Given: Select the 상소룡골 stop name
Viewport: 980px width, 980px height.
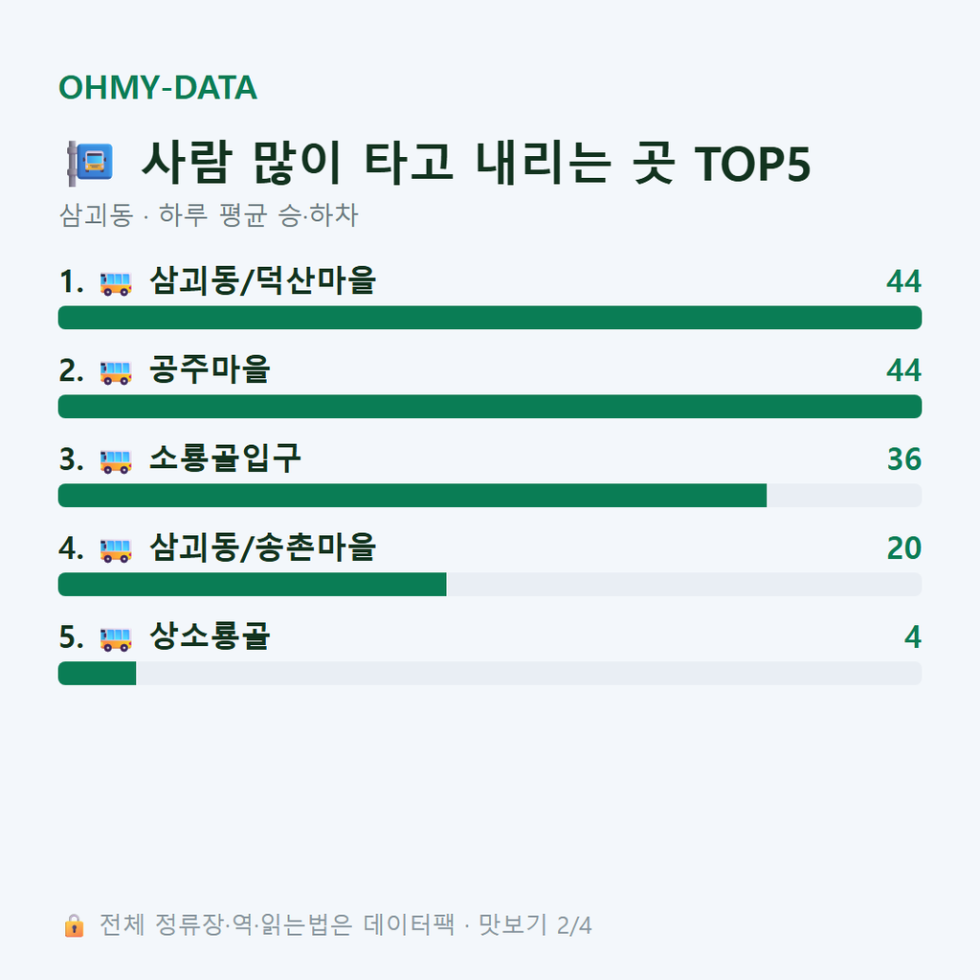Looking at the screenshot, I should tap(210, 636).
